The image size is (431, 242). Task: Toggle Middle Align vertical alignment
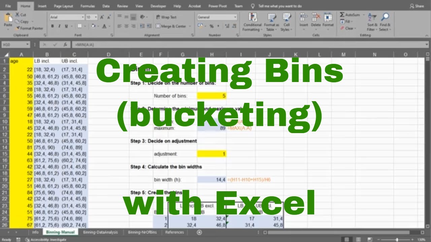click(127, 17)
